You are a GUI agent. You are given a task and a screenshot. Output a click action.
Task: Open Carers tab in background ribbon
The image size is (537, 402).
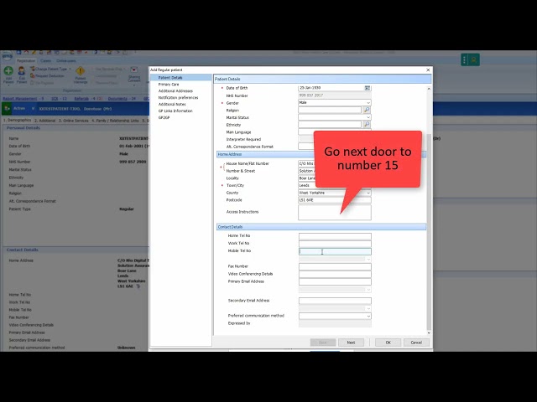tap(45, 61)
